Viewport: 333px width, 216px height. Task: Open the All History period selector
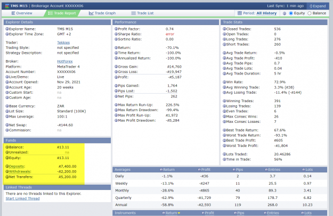pos(266,13)
